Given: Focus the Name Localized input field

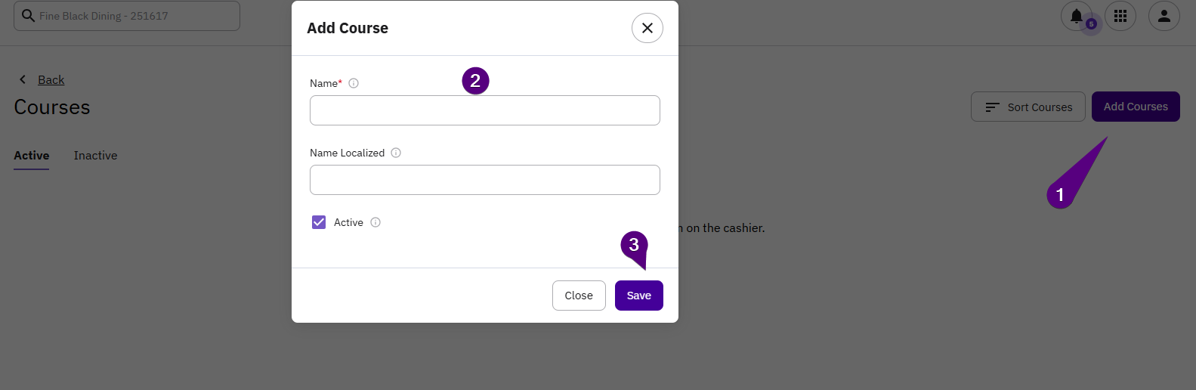Looking at the screenshot, I should (484, 180).
